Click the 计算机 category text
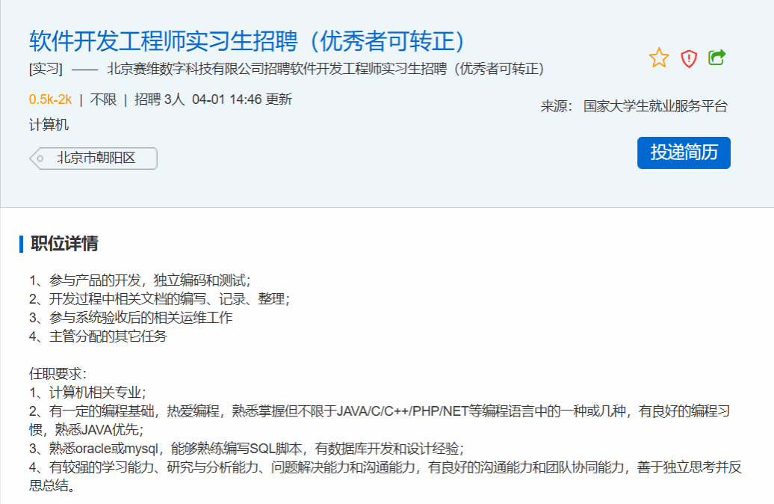 pos(49,125)
